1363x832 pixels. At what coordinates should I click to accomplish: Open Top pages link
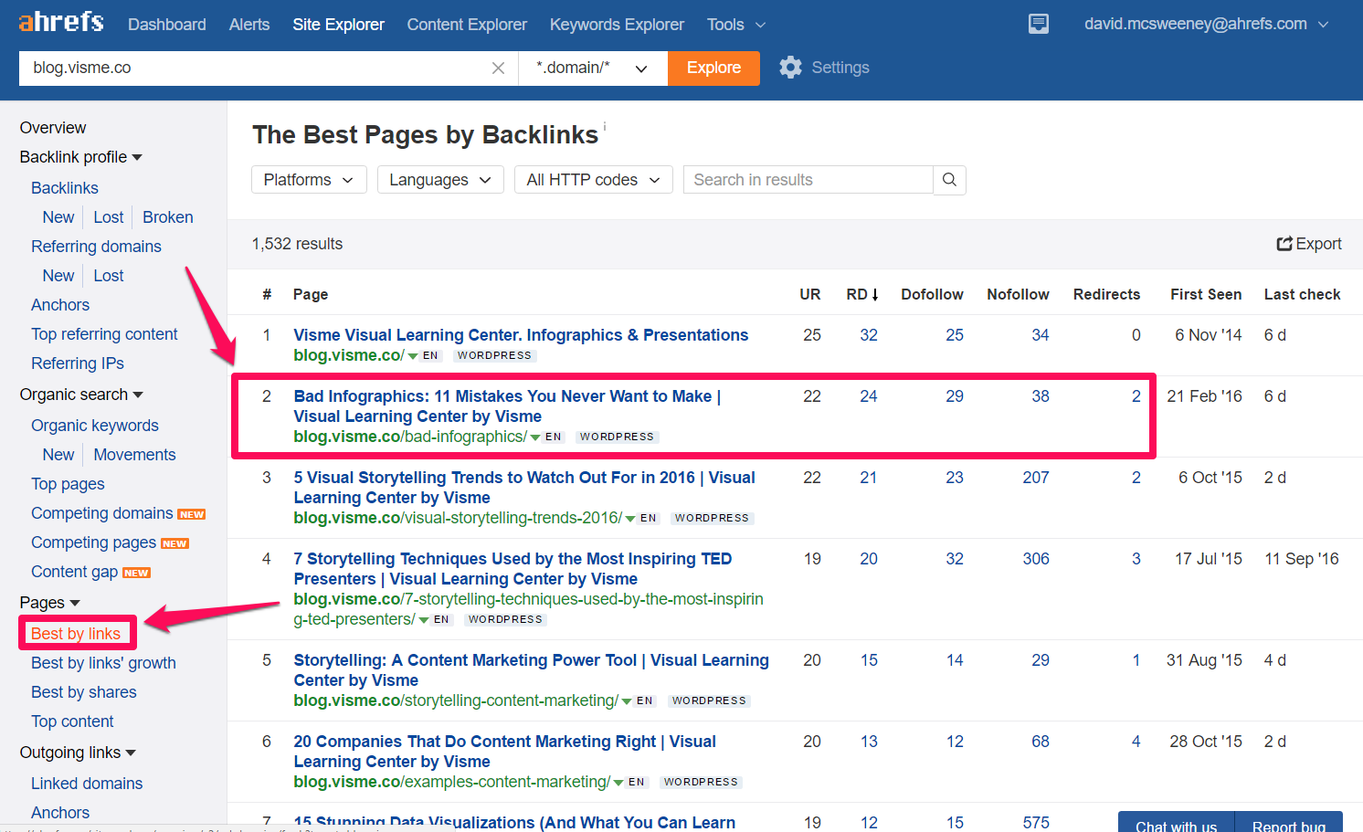coord(68,484)
